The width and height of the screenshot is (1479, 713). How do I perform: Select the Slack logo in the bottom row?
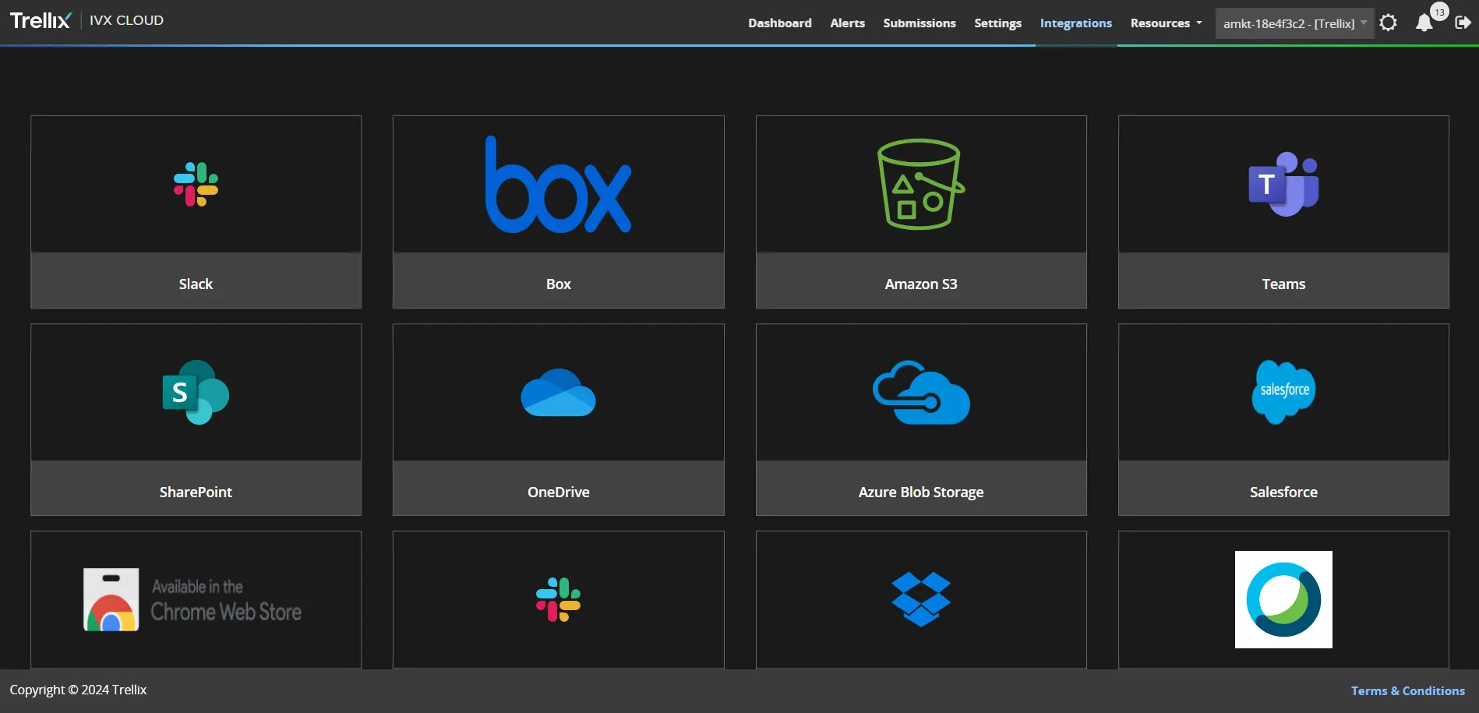(x=558, y=599)
